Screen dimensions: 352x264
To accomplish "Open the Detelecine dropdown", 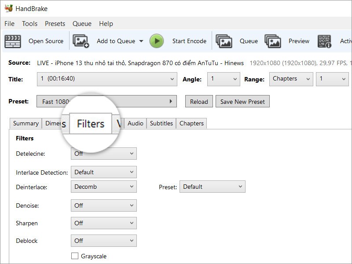I will [x=104, y=154].
